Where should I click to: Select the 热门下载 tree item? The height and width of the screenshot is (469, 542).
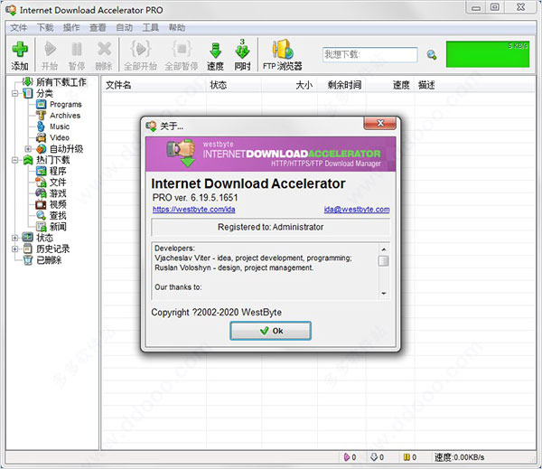click(53, 160)
